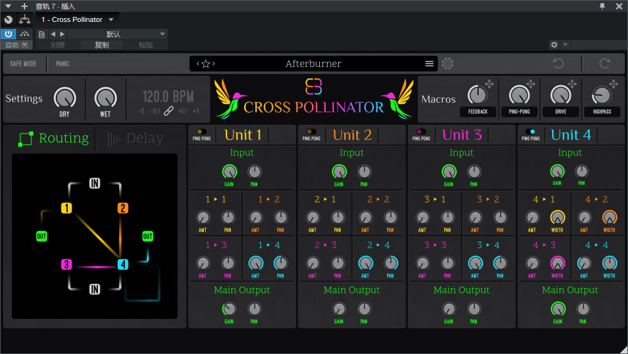Expand the Cross Pollinator plugin slot dropdown
This screenshot has width=628, height=354.
pyautogui.click(x=111, y=19)
